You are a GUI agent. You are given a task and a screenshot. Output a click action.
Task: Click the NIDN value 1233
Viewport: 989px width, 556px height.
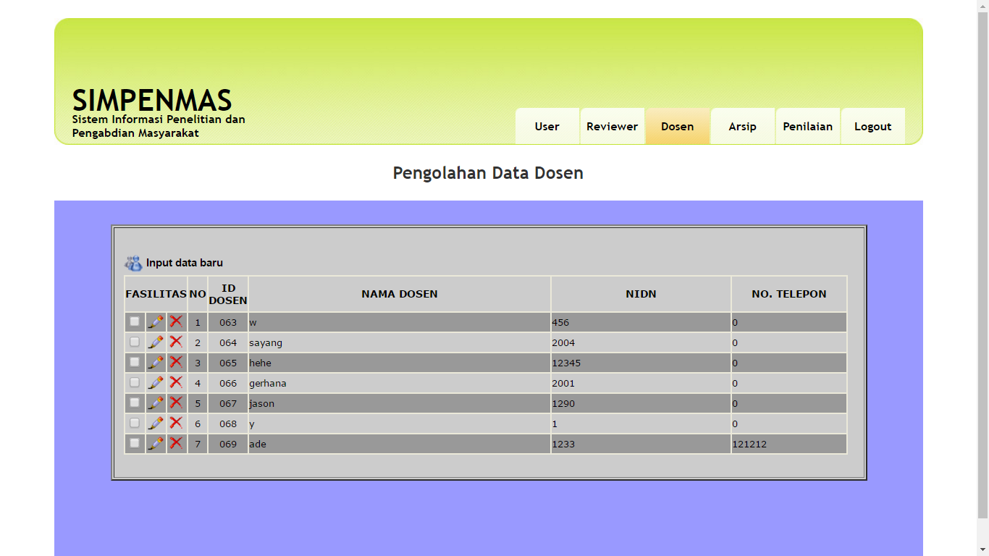pyautogui.click(x=563, y=444)
